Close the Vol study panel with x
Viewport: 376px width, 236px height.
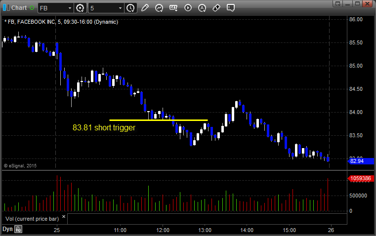click(x=64, y=217)
